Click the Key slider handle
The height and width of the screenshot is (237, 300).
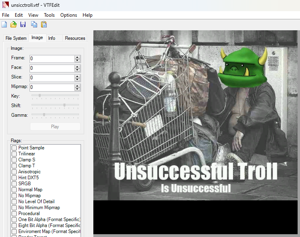(39, 95)
